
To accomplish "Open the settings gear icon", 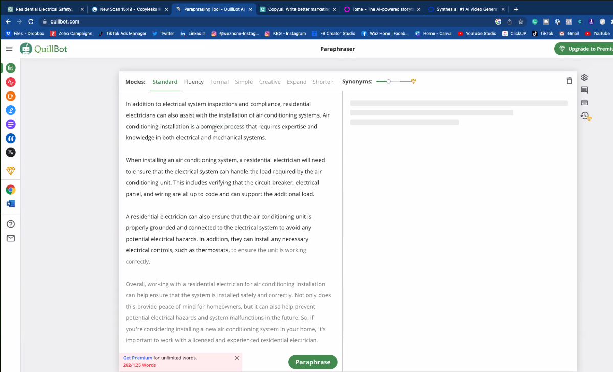I will (x=584, y=78).
